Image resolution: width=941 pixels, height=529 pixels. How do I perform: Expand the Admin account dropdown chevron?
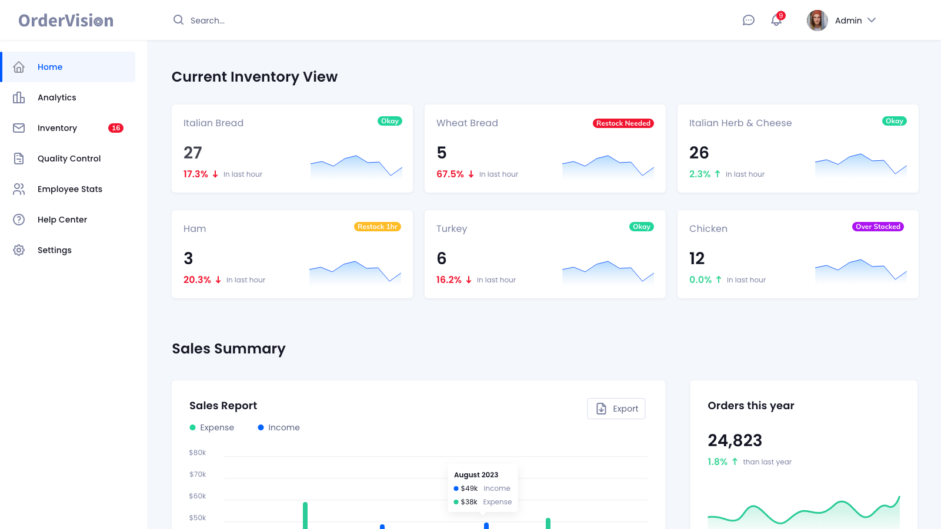tap(872, 20)
